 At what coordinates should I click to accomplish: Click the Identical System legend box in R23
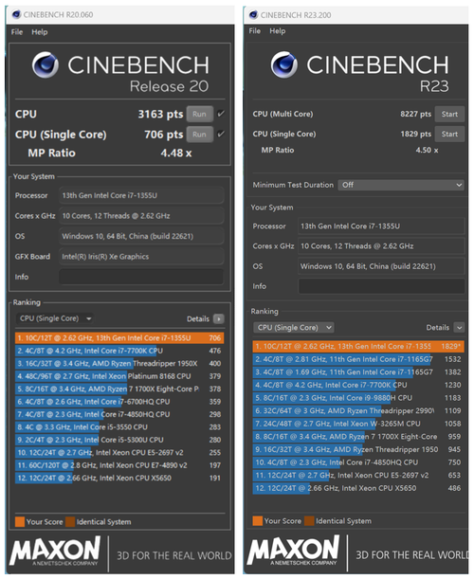coord(309,521)
